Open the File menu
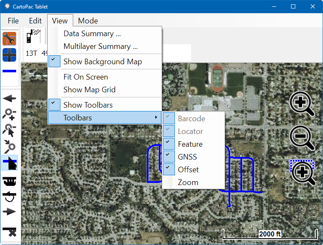 pos(13,20)
